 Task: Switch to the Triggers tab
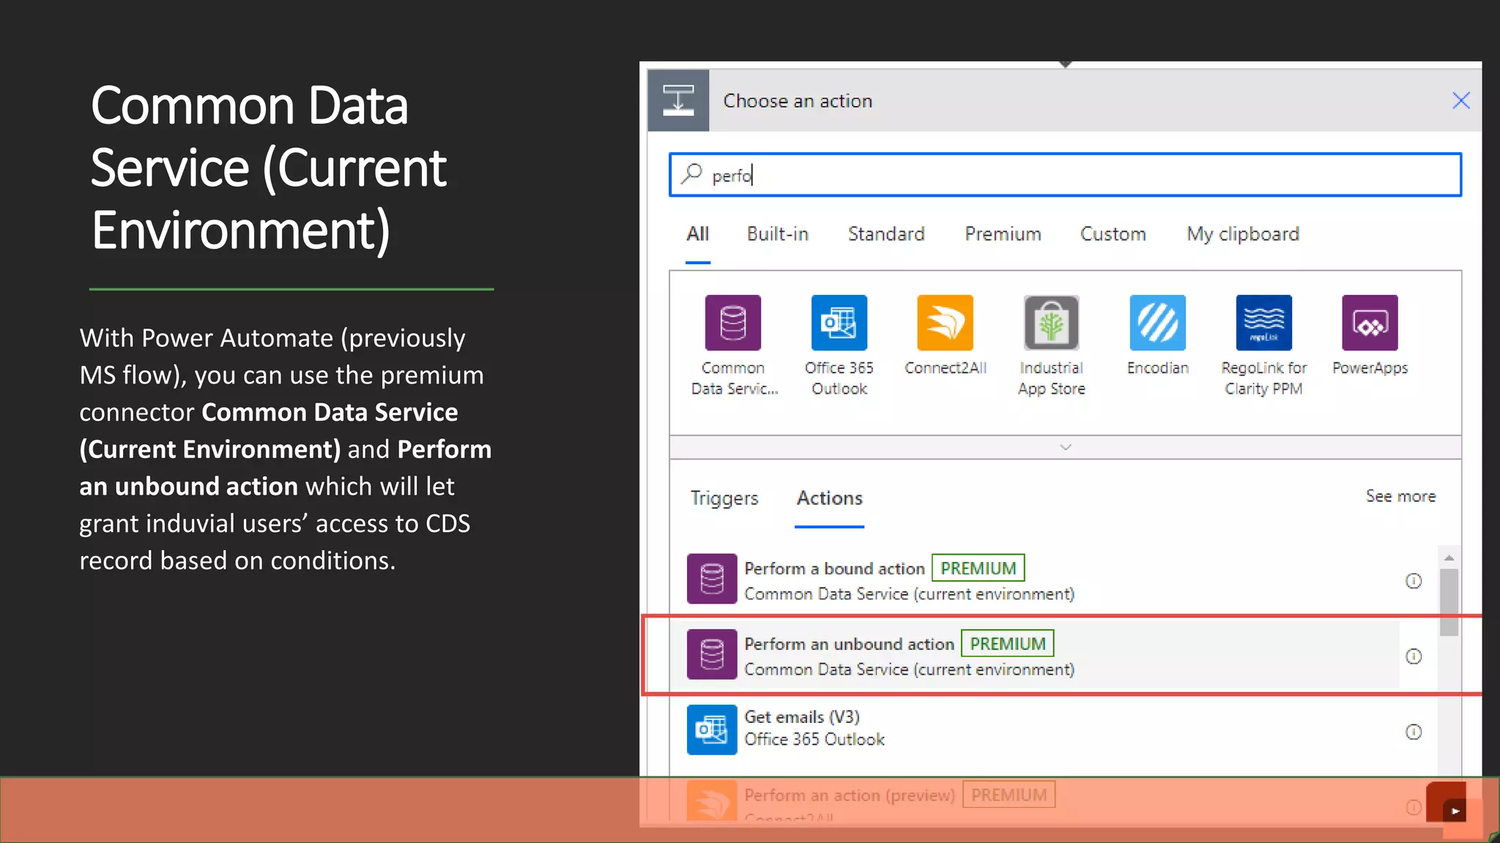(724, 498)
